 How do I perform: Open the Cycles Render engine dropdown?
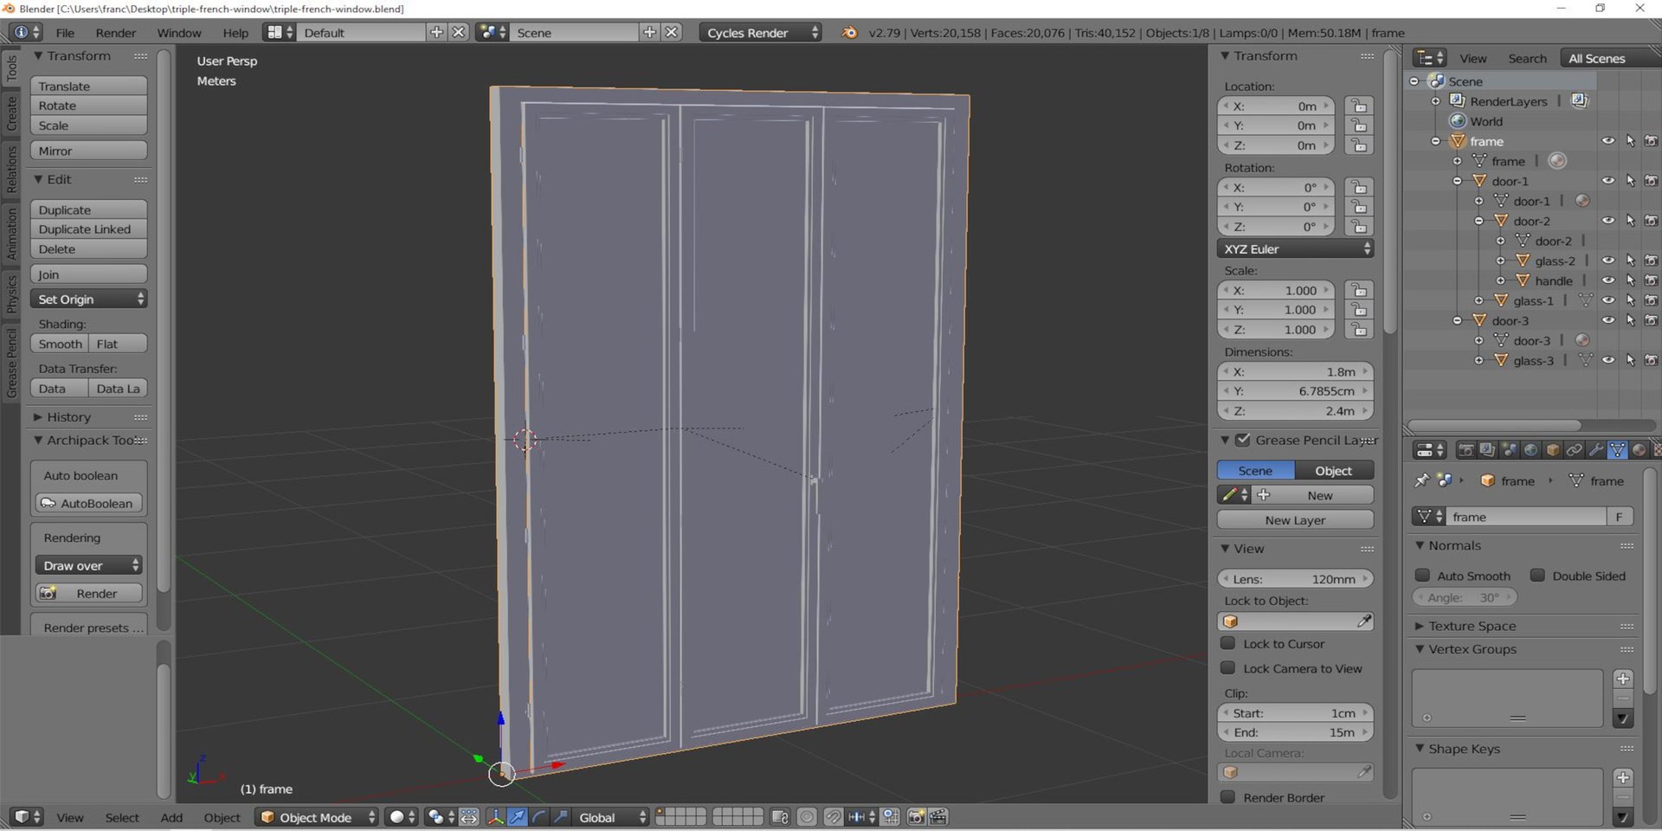(x=759, y=33)
